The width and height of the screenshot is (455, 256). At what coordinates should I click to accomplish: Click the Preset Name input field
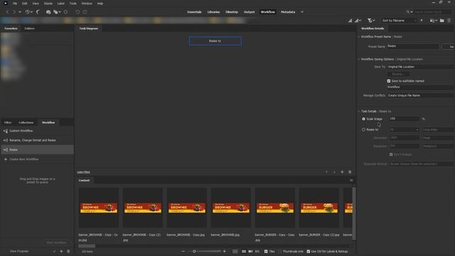pyautogui.click(x=412, y=46)
